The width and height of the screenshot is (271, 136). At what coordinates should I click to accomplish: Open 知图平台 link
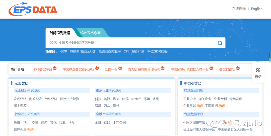[111, 70]
